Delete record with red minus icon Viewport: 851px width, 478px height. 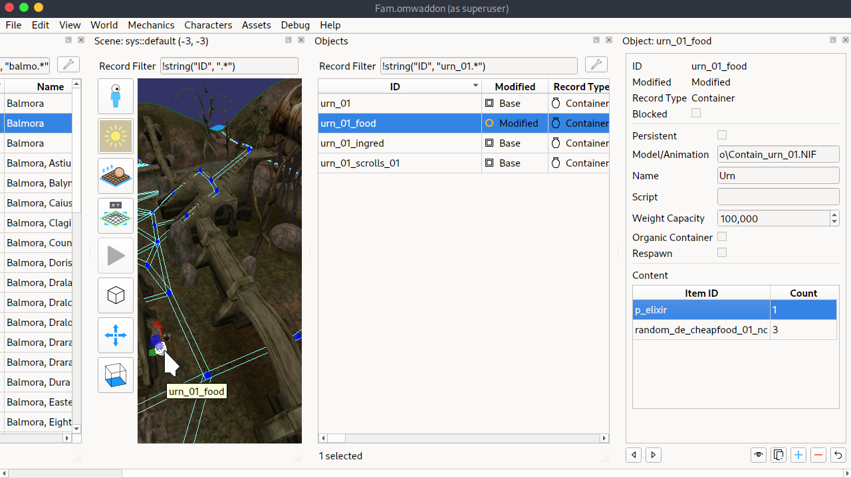[x=818, y=455]
